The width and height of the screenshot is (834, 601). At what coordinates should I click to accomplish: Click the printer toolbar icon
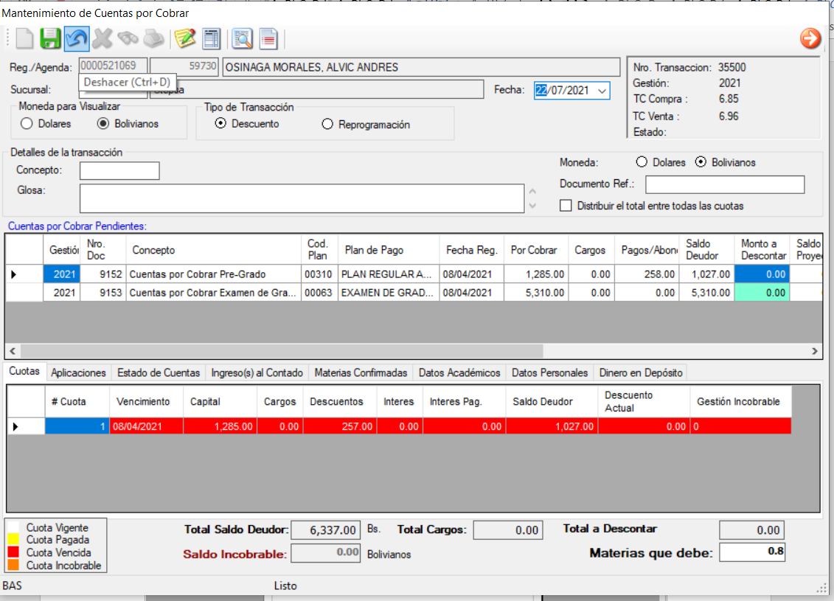pyautogui.click(x=154, y=39)
